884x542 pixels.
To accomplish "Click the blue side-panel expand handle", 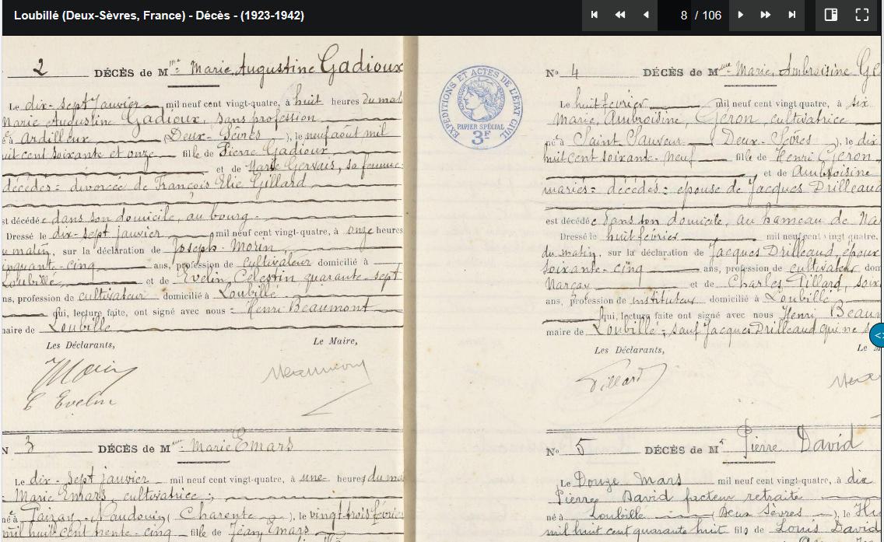I will tap(878, 335).
